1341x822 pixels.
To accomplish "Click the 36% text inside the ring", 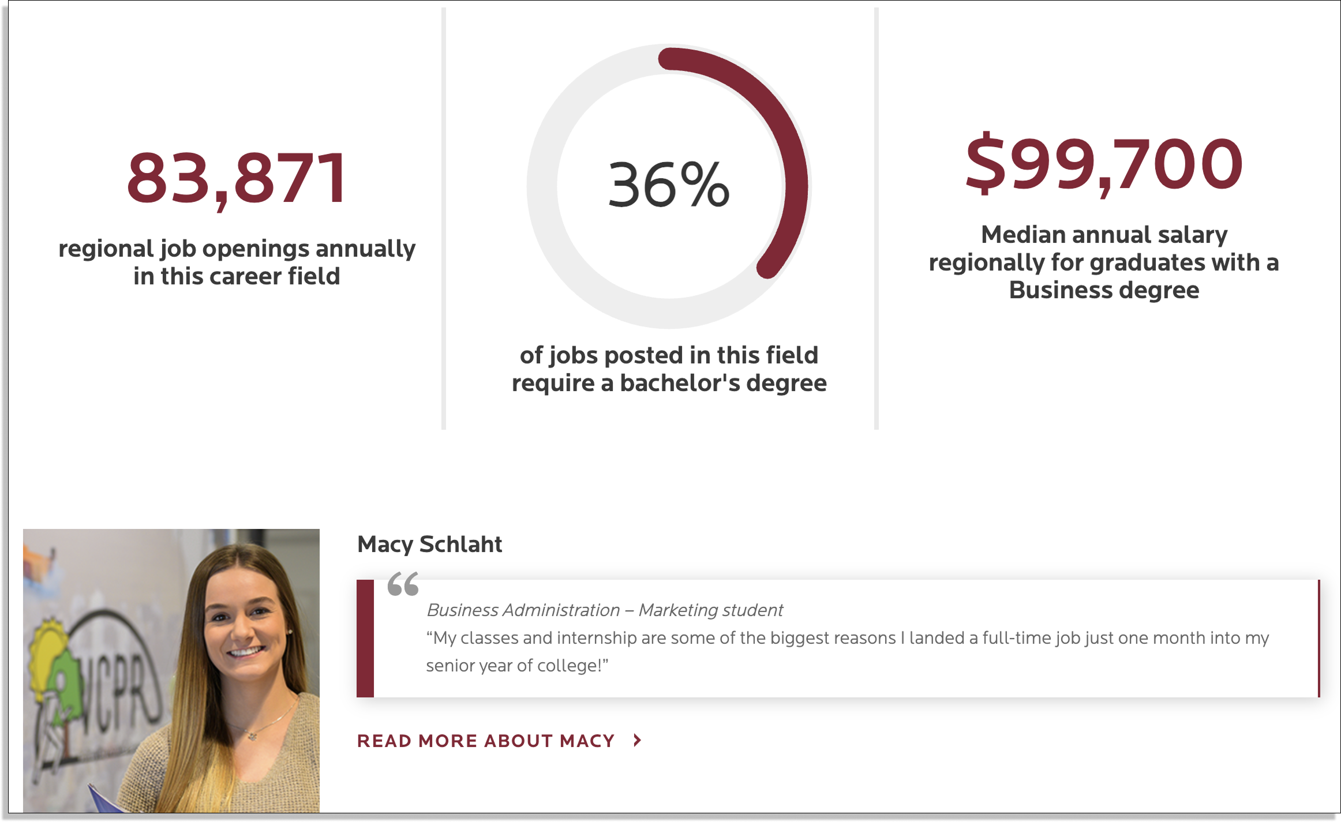I will coord(669,185).
